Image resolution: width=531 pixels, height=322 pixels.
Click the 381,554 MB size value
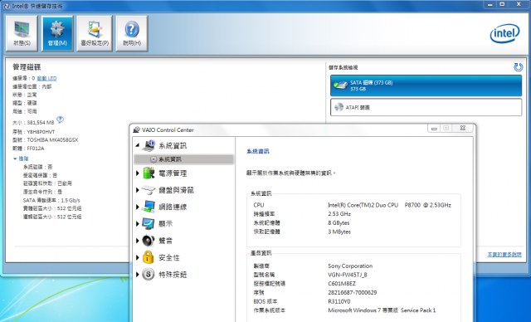tap(41, 123)
